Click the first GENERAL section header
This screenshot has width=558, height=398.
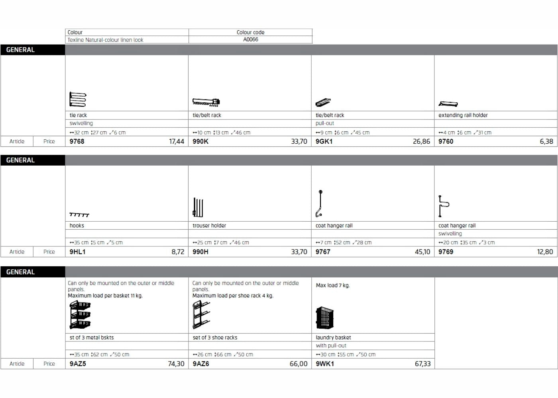20,50
